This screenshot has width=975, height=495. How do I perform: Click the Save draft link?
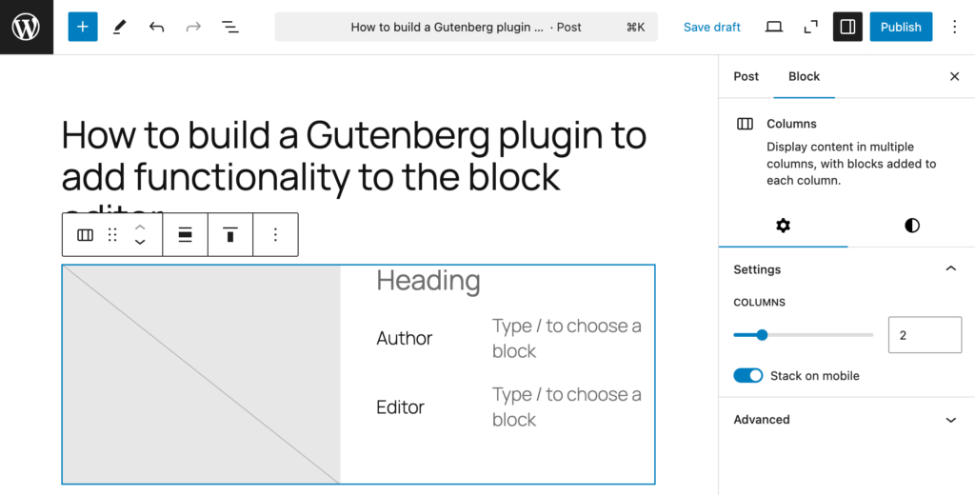[x=712, y=27]
